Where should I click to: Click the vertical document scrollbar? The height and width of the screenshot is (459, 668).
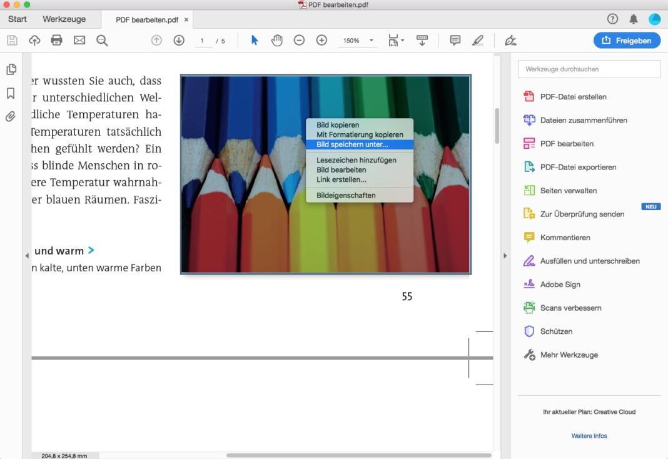pos(497,126)
